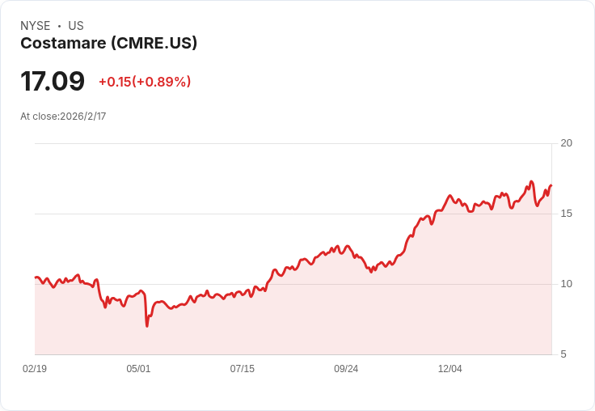Screen dimensions: 595x411
Task: Click the 07/15 x-axis date label
Action: (242, 369)
